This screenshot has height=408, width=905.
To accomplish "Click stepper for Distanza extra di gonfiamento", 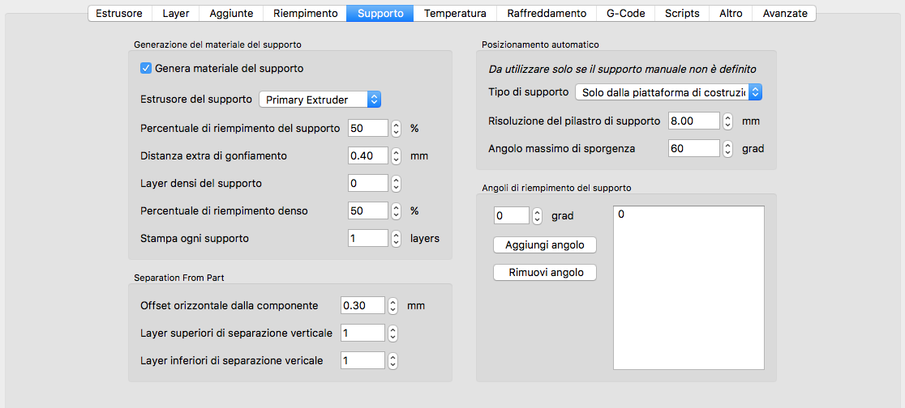I will point(396,155).
